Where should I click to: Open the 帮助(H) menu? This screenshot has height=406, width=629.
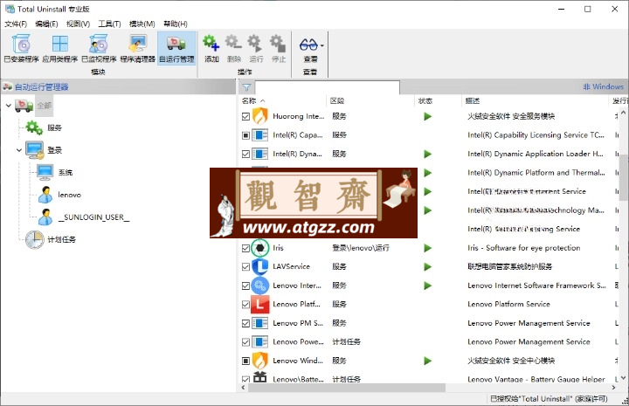(176, 24)
